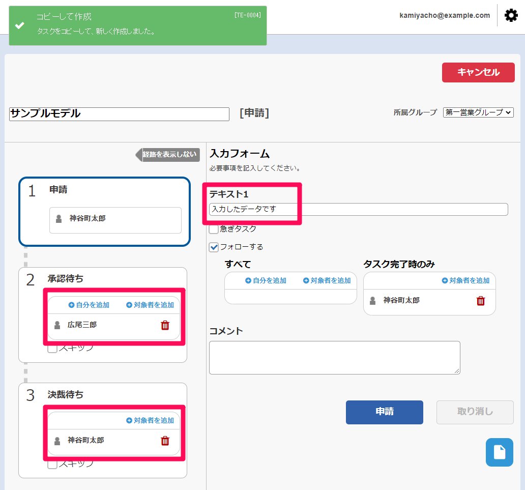Check スキップ for the 決裁待ち step
Viewport: 525px width, 490px height.
click(x=52, y=464)
